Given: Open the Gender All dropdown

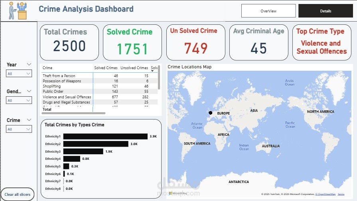Looking at the screenshot, I should coord(19,100).
